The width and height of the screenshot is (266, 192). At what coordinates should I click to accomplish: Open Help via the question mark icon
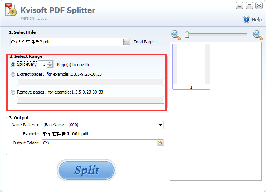tap(246, 19)
